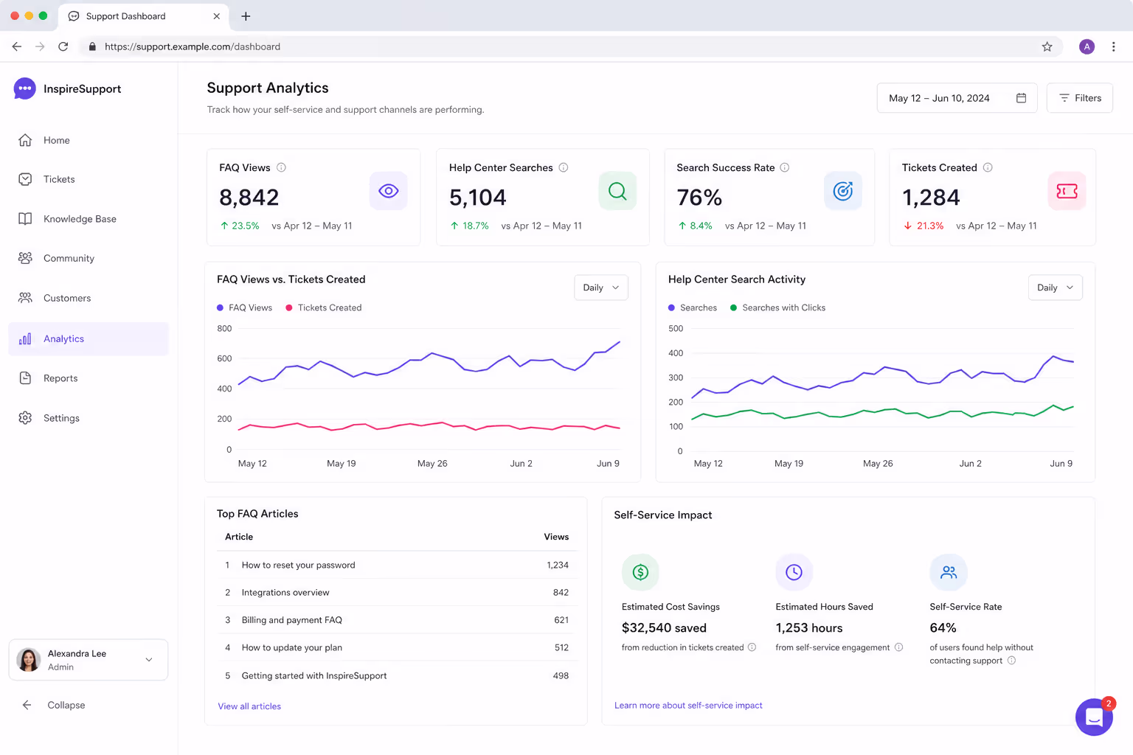Open browser three-dot menu
Screen dimensions: 1133x755
tap(1114, 46)
